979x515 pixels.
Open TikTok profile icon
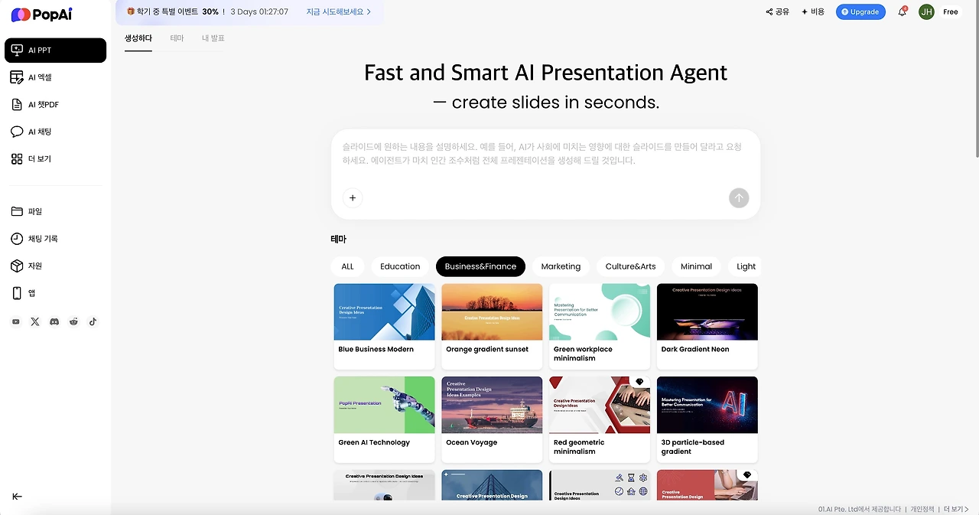coord(93,322)
